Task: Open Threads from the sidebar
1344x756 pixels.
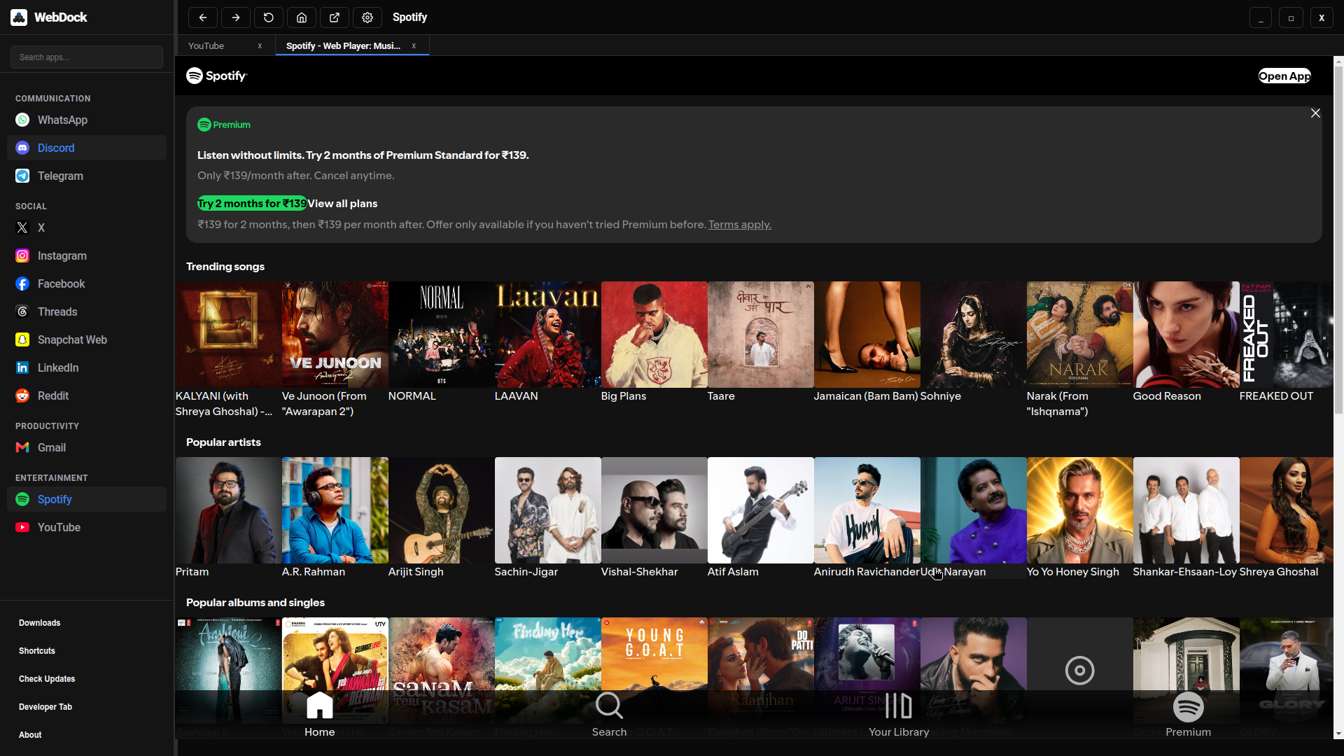Action: pos(87,311)
